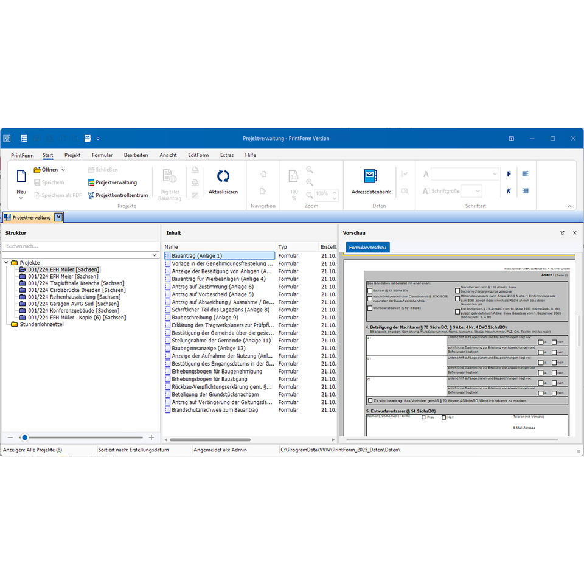Select Baubeschreibung (Anlage 9) in the list
Screen dimensions: 584x584
pos(205,318)
